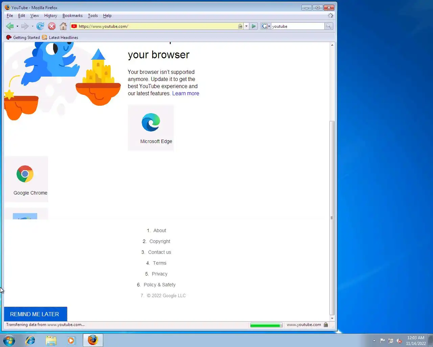Click the lock icon in the address bar
Image resolution: width=433 pixels, height=347 pixels.
point(240,26)
